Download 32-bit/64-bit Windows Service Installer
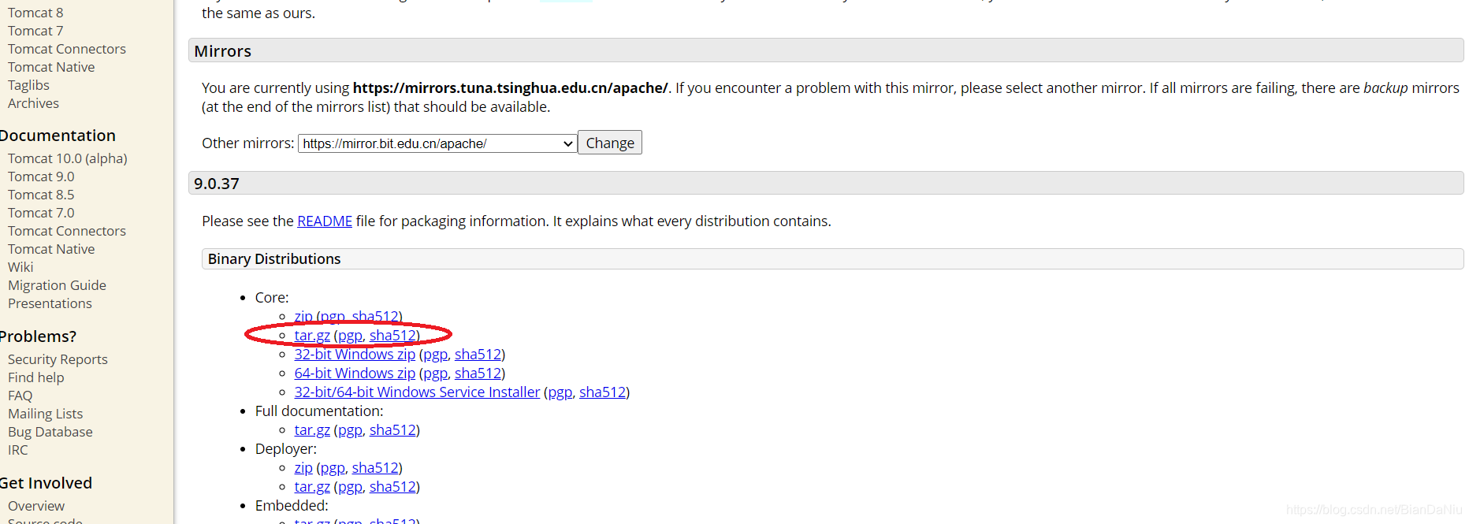The width and height of the screenshot is (1469, 524). (417, 392)
